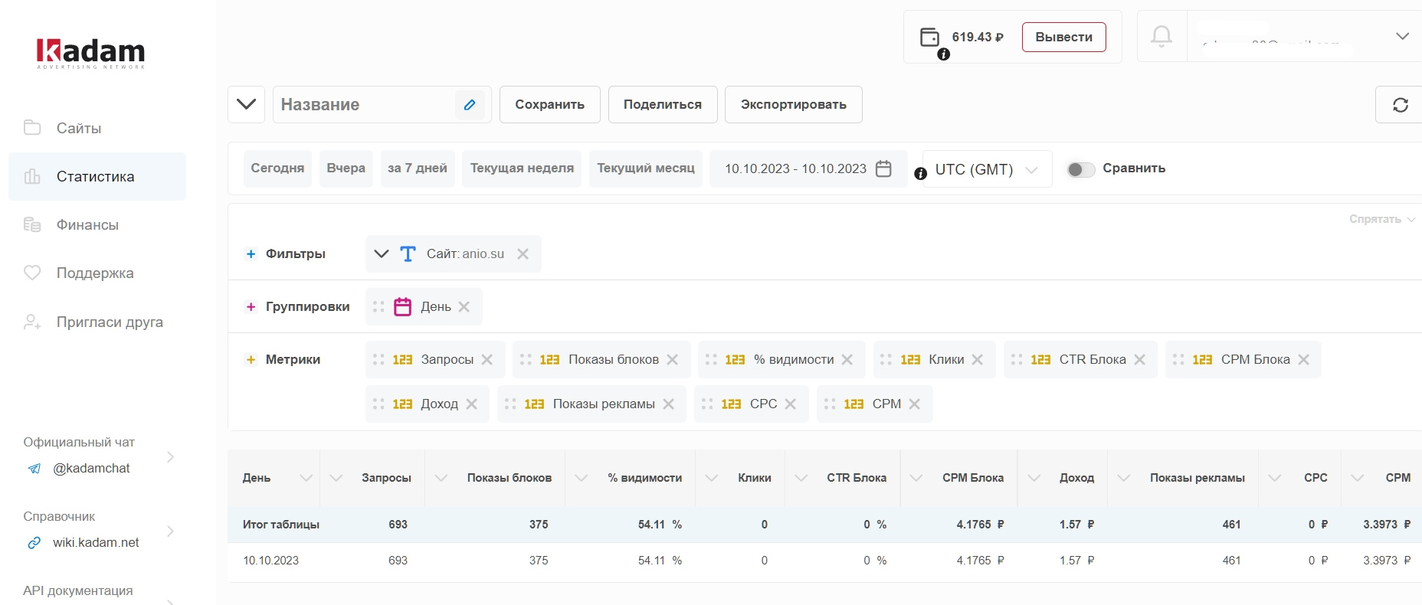Screen dimensions: 1422x605
Task: Click the День grouping calendar icon
Action: [403, 306]
